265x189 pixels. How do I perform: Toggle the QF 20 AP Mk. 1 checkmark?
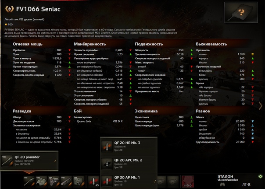click(x=154, y=181)
